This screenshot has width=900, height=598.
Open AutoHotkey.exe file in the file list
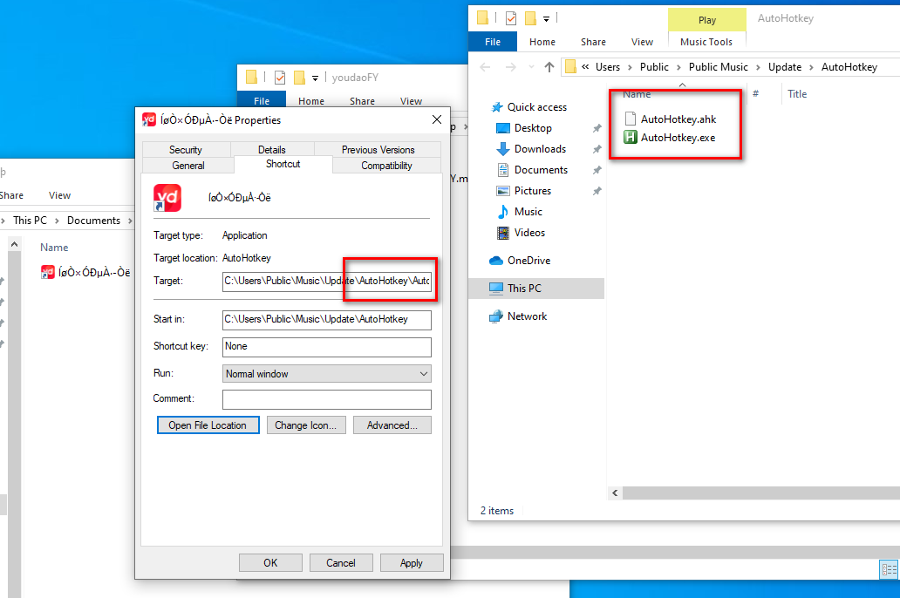[677, 137]
